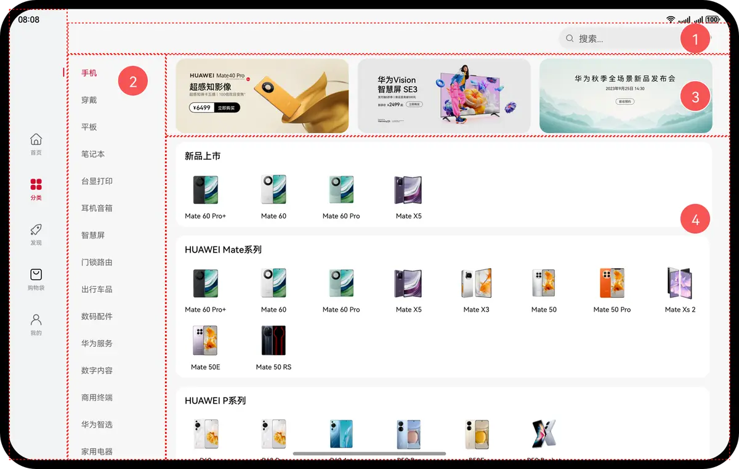The image size is (739, 469).
Task: Open the 华为智选 category
Action: click(x=97, y=425)
